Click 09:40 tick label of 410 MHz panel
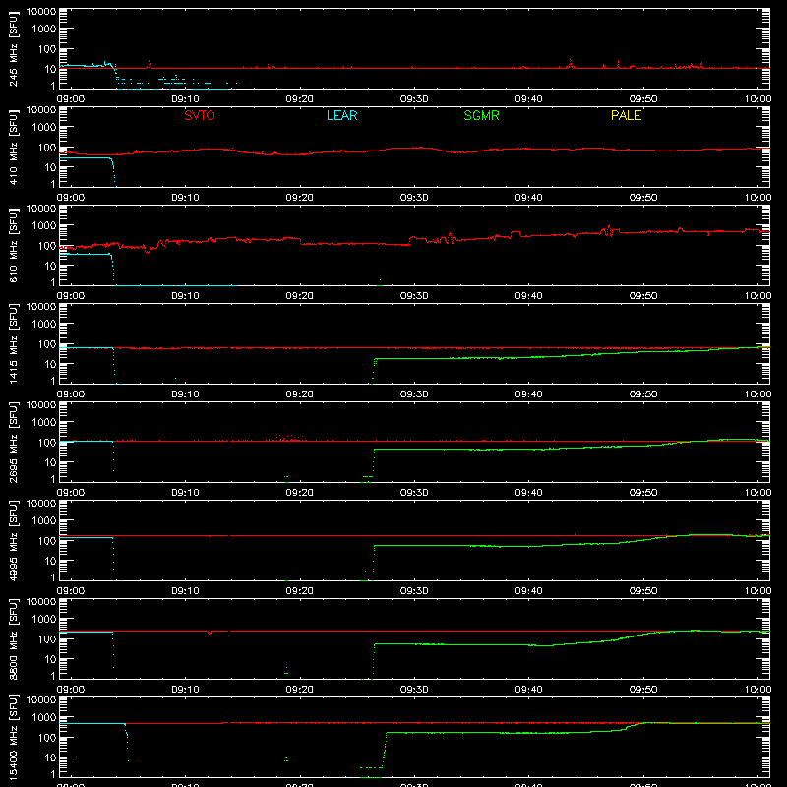The height and width of the screenshot is (787, 787). (528, 198)
